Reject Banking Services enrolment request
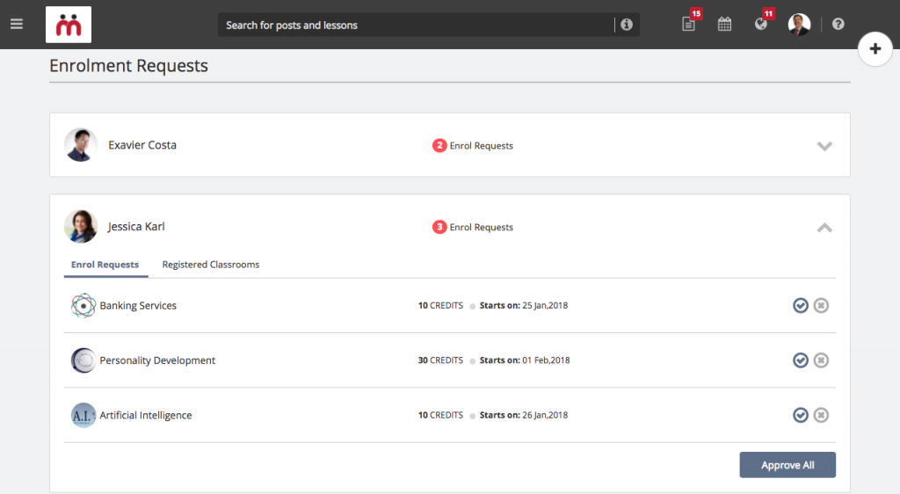Screen dimensions: 900x494 [821, 305]
